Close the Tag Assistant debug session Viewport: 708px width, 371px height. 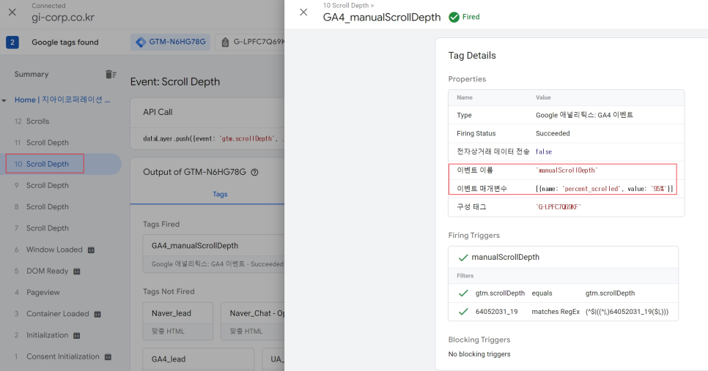click(12, 12)
